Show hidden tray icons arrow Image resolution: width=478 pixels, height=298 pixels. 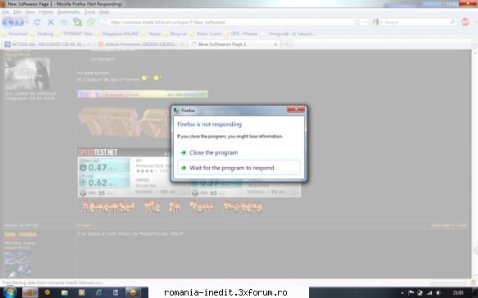(x=403, y=293)
